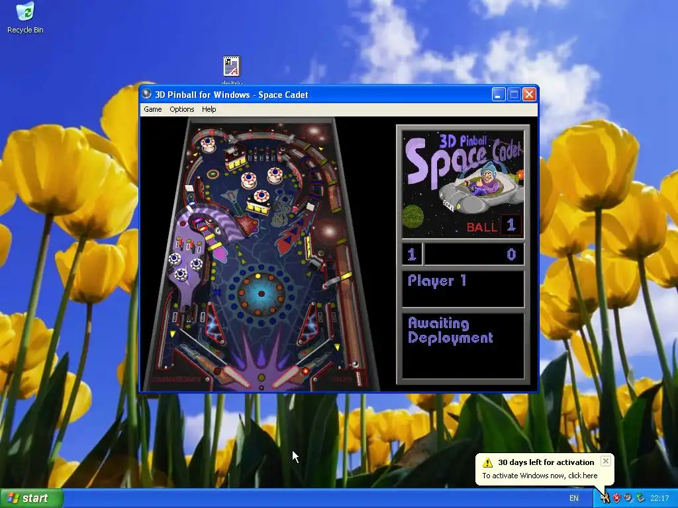Click the 3D Pinball window title text
Viewport: 678px width, 508px height.
[x=231, y=95]
